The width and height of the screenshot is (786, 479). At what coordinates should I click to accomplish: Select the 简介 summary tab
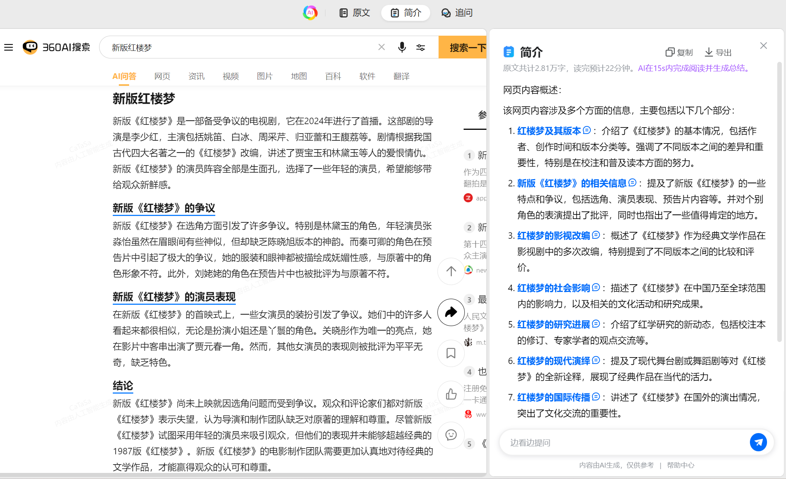point(406,13)
